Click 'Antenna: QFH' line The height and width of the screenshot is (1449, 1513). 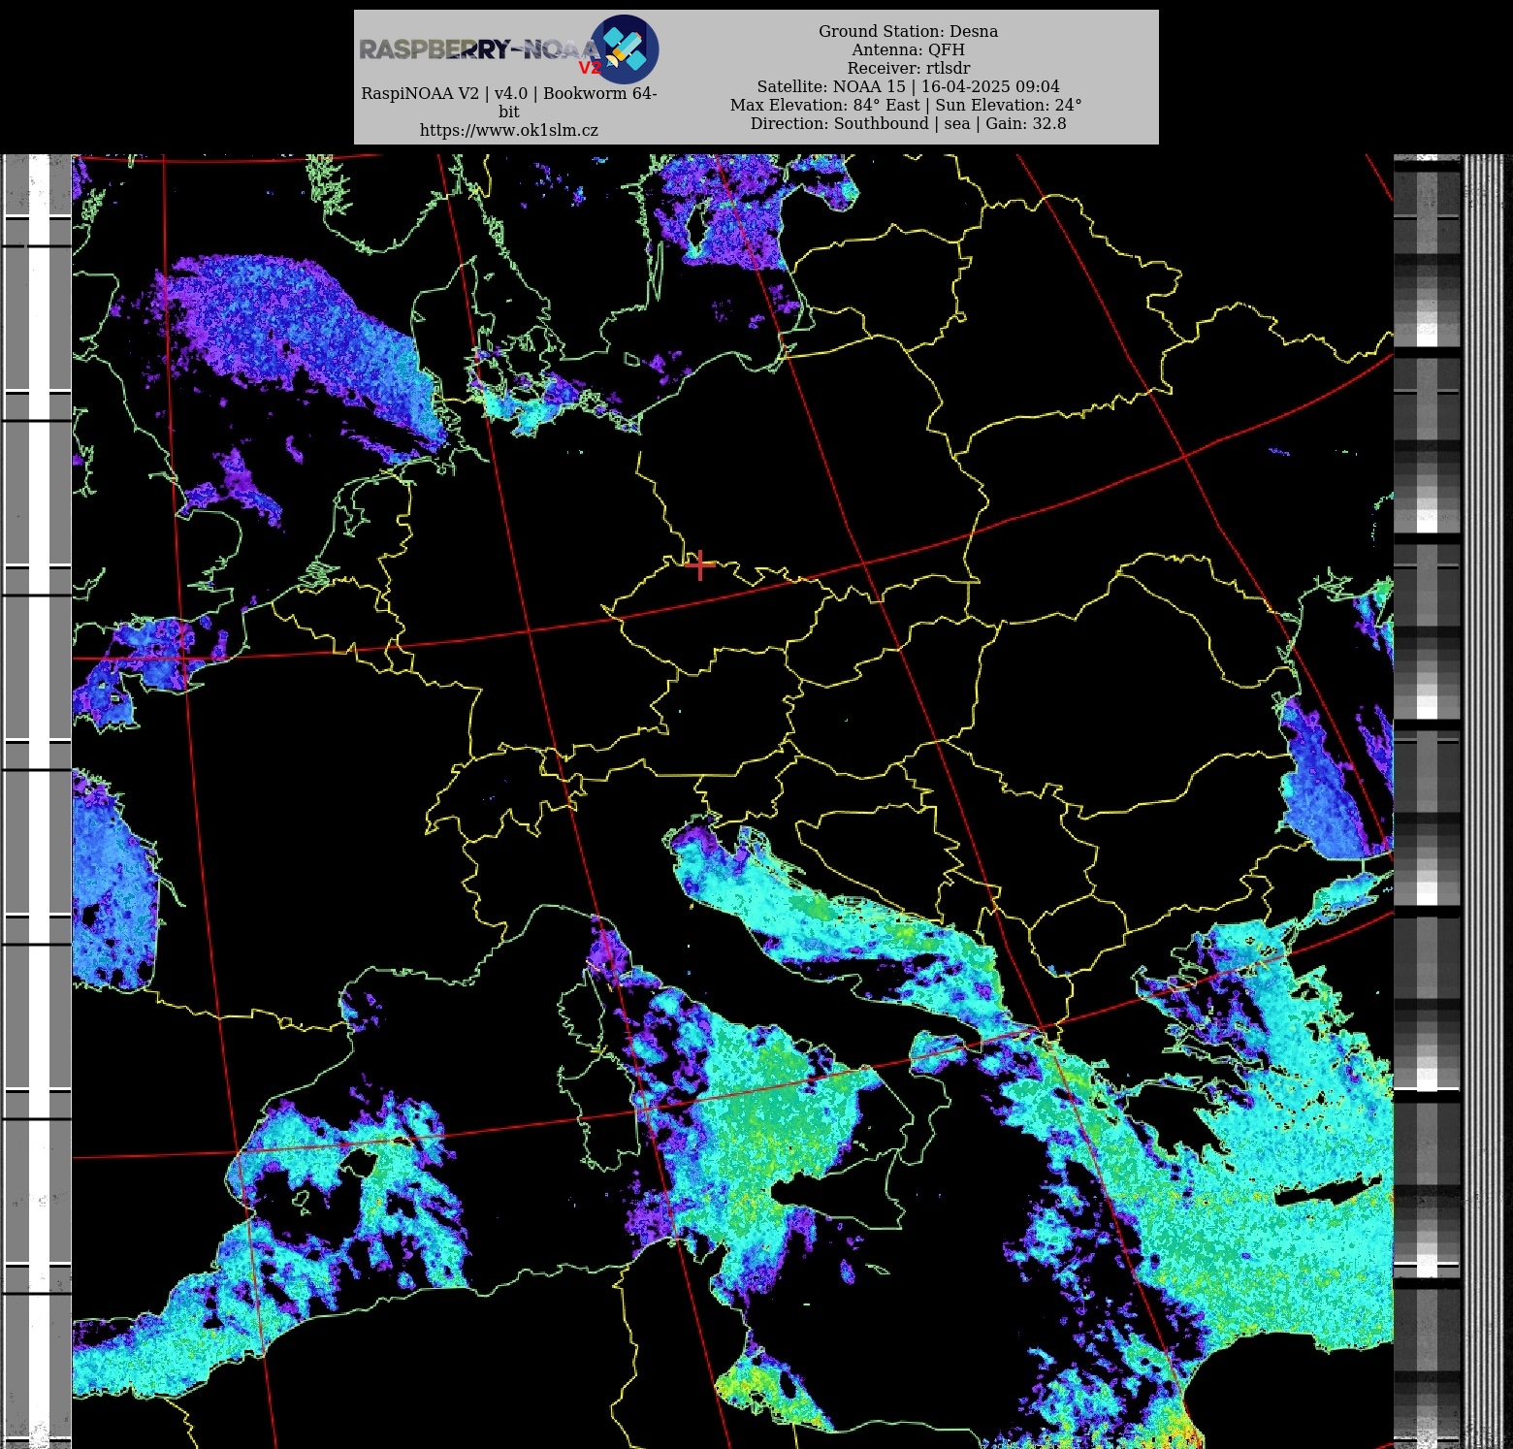tap(908, 49)
